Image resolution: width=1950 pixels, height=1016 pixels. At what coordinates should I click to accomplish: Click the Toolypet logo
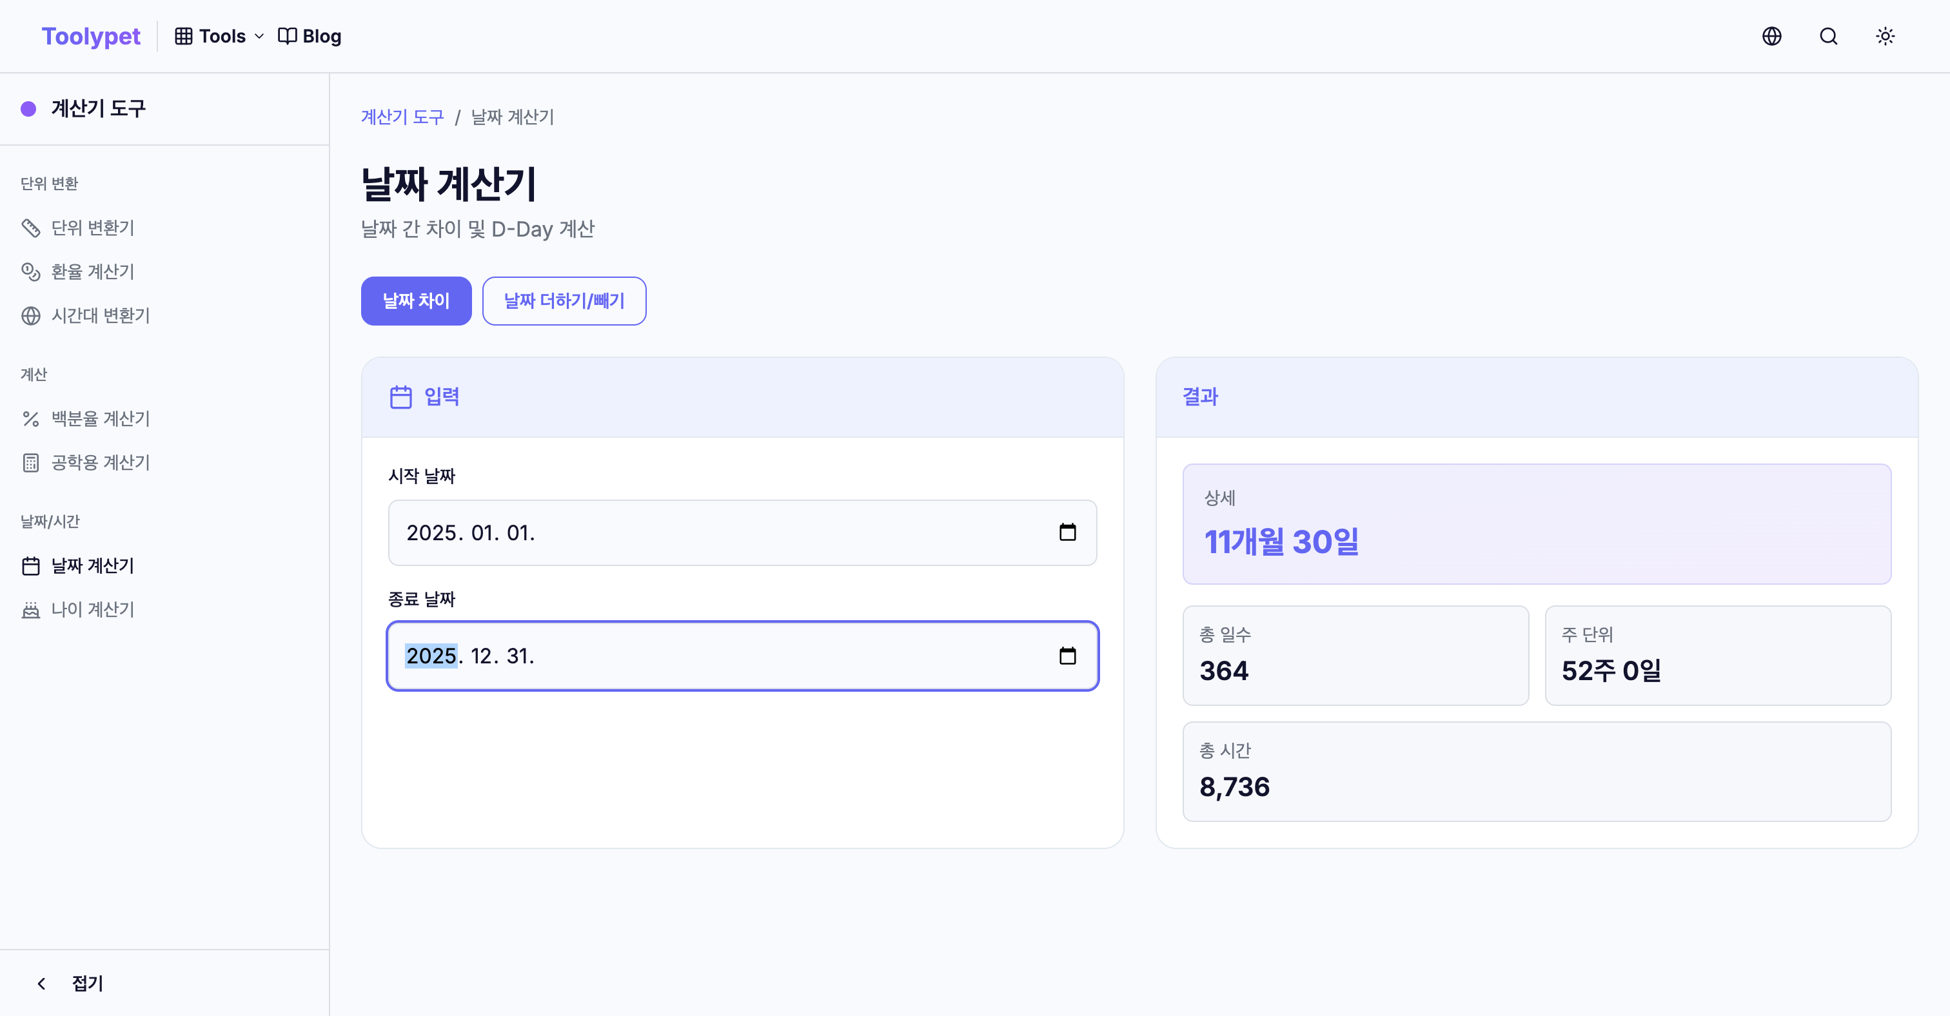click(91, 36)
